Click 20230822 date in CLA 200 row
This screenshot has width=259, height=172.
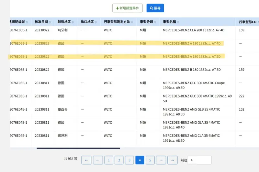pos(42,30)
